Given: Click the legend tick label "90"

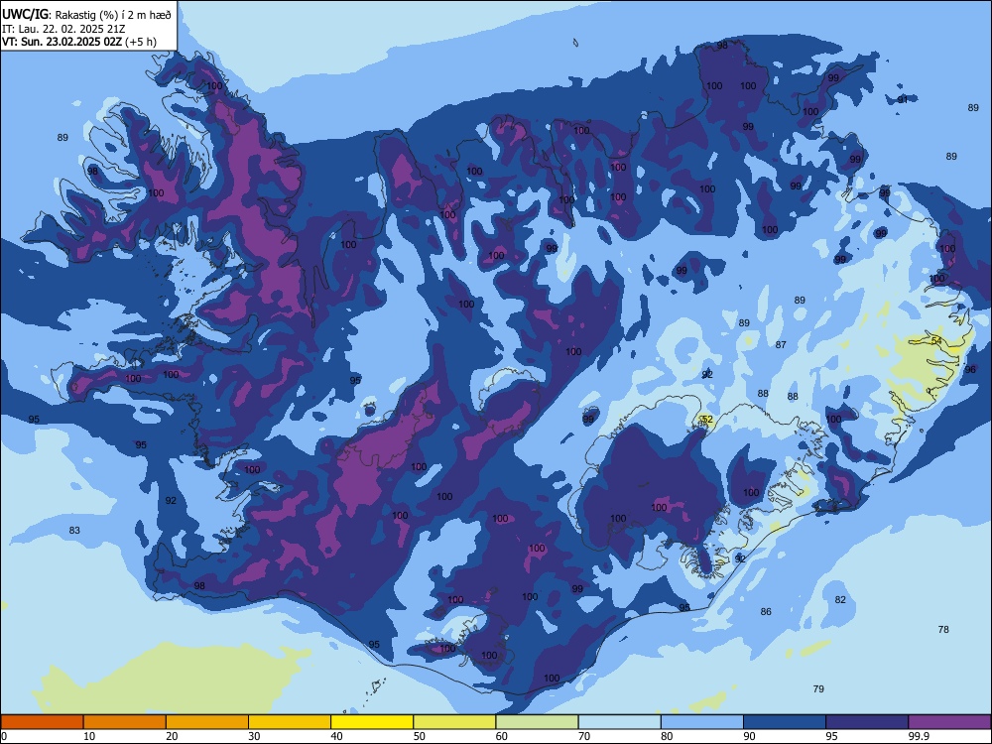Looking at the screenshot, I should coord(750,736).
